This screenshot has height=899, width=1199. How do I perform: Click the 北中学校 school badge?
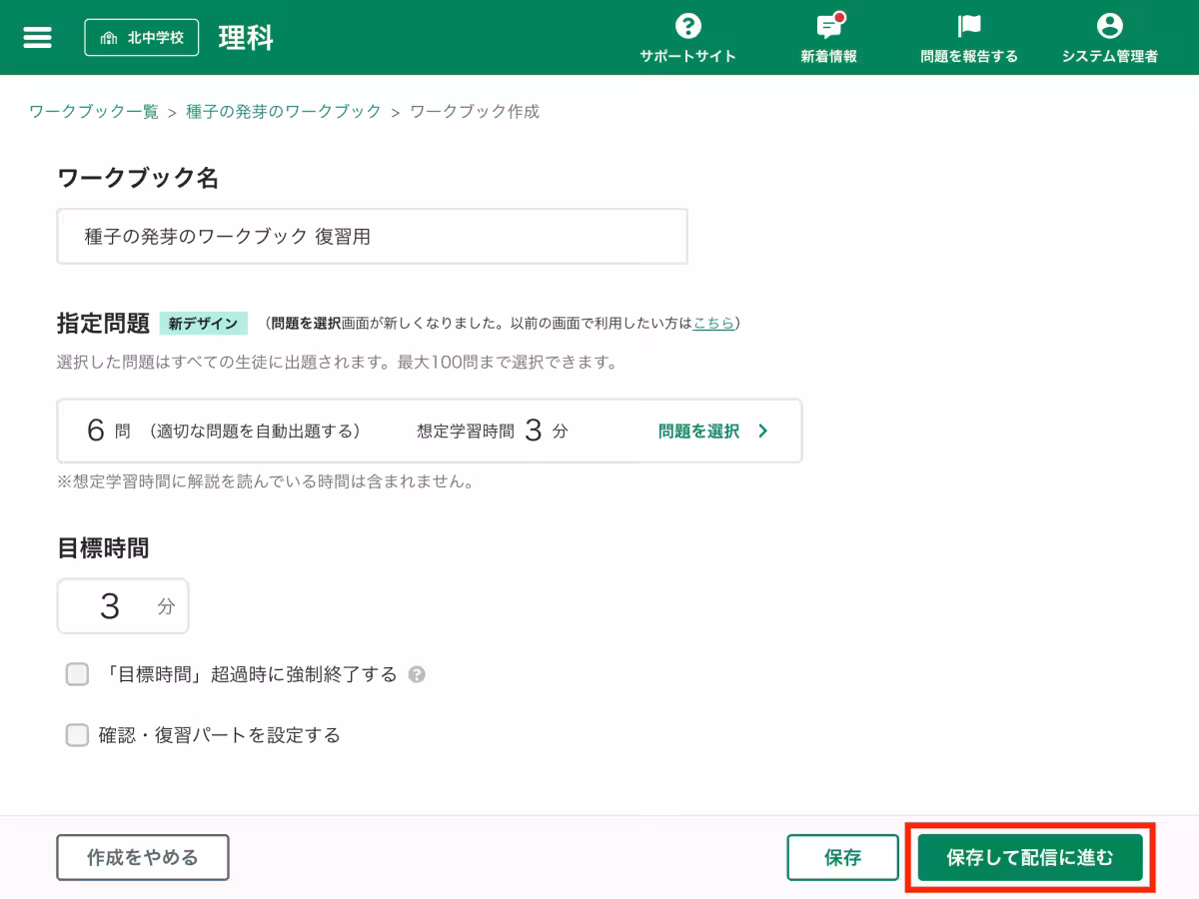pyautogui.click(x=141, y=37)
